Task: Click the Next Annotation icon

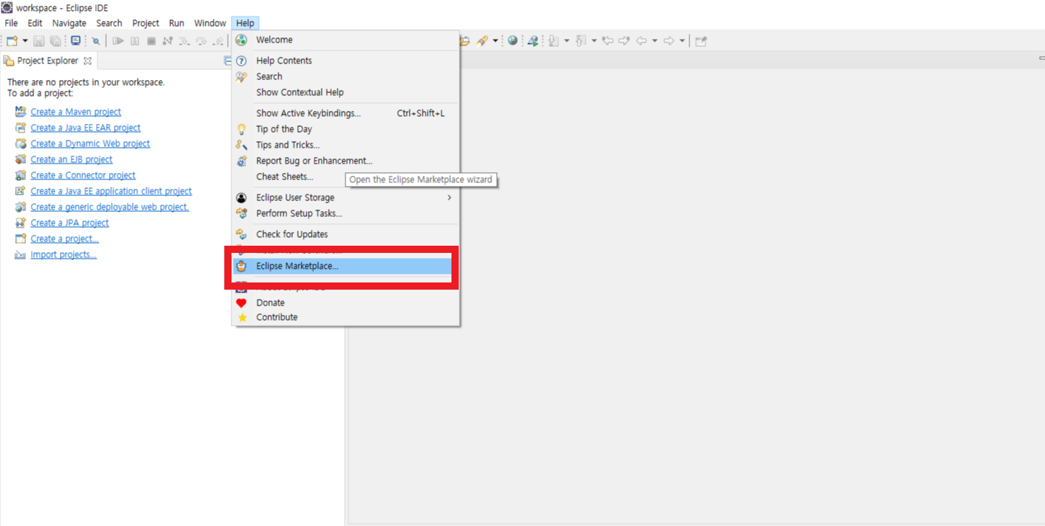Action: click(554, 41)
